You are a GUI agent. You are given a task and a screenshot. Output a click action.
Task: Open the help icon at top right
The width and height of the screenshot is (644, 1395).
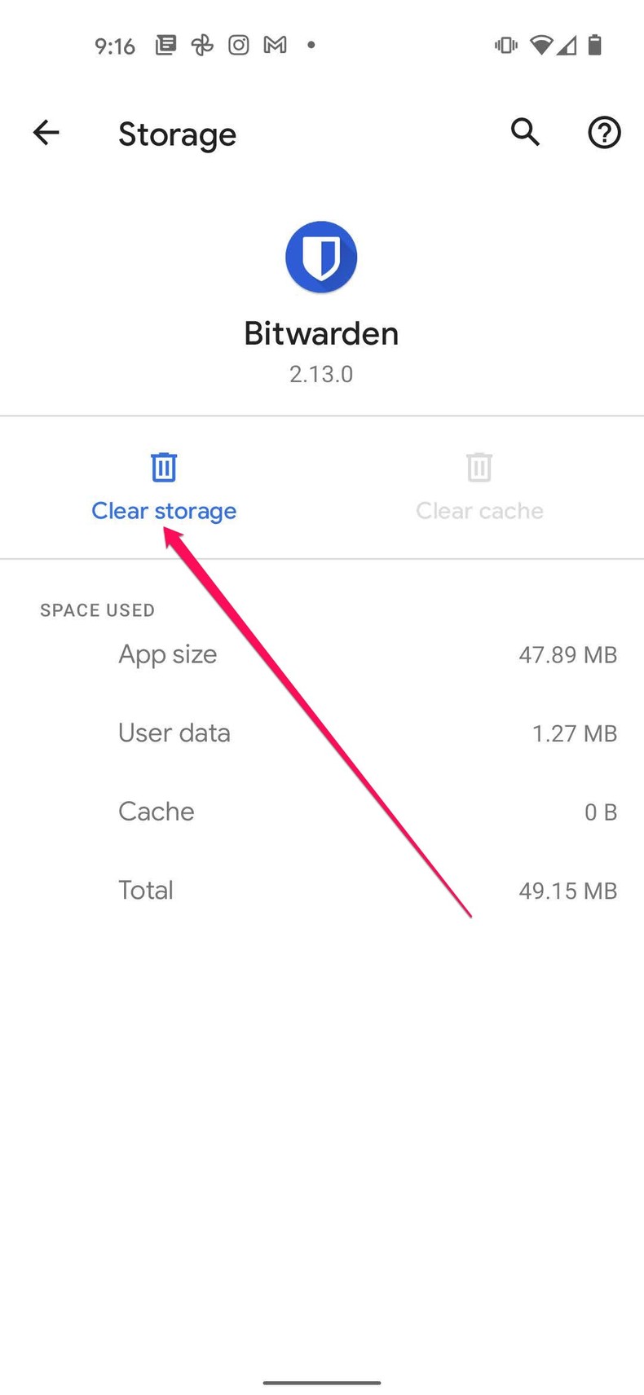603,133
